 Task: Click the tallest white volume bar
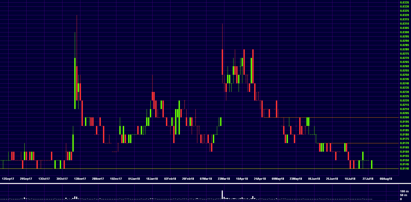click(223, 195)
